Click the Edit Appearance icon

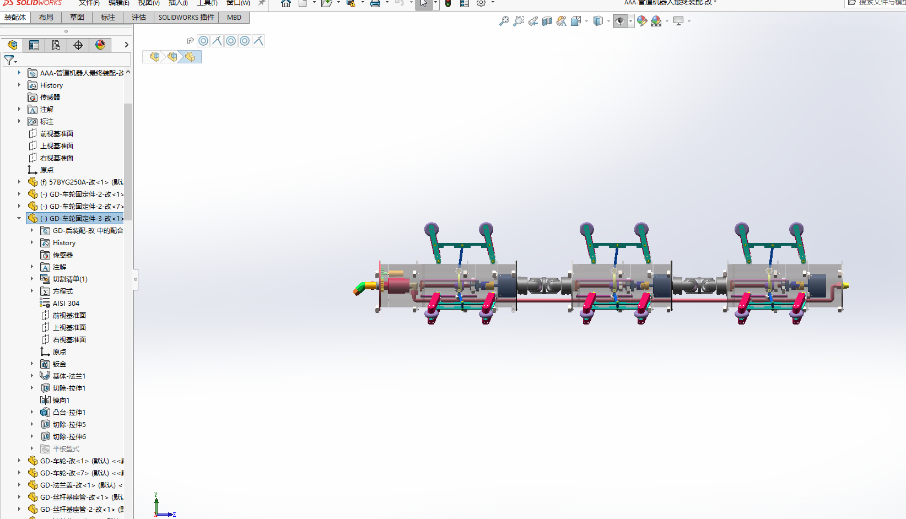pos(642,21)
